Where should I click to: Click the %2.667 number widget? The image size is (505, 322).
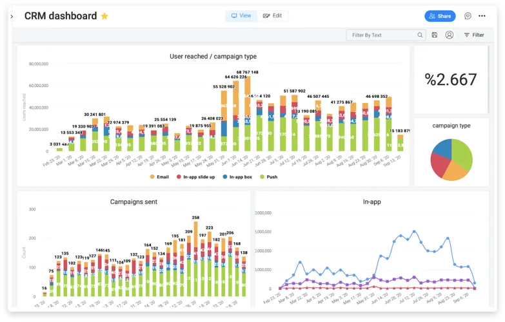click(451, 79)
